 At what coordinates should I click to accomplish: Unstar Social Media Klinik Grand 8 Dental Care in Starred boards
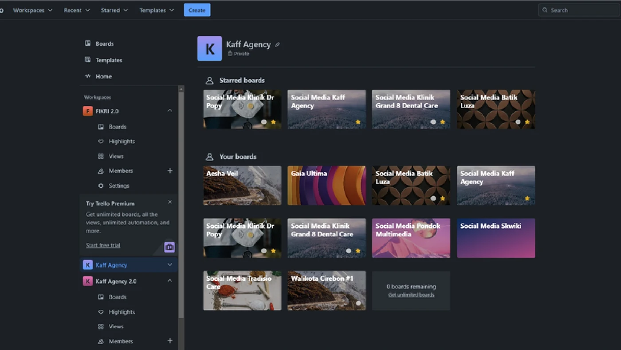[442, 122]
